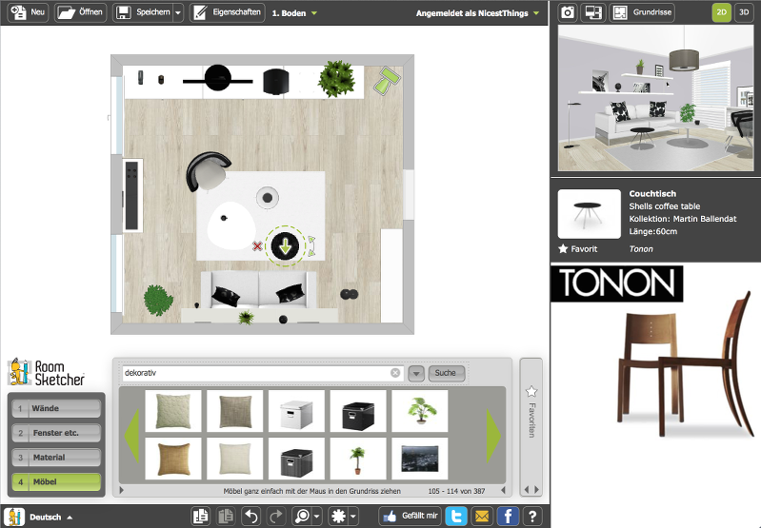Choose the light green knitted pillow

173,411
